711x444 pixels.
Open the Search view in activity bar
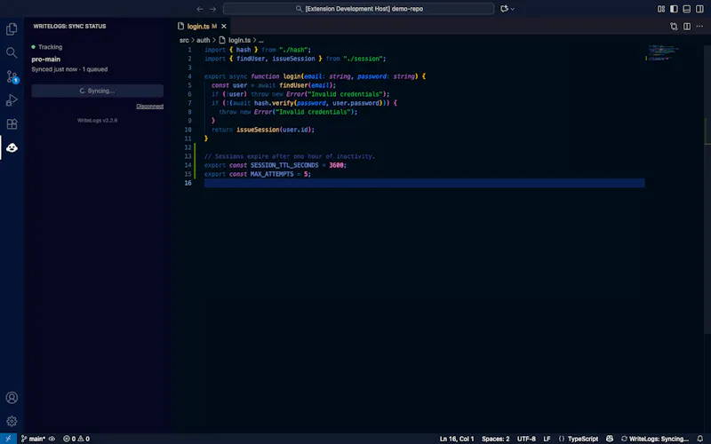[x=12, y=52]
